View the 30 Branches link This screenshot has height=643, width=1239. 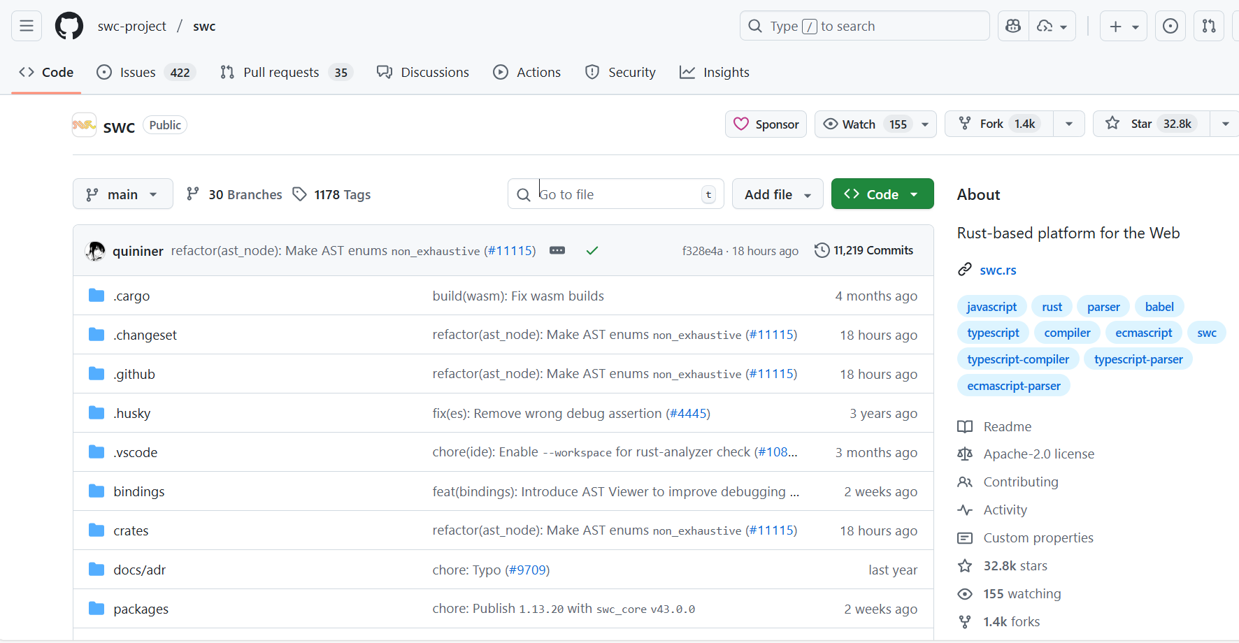234,194
